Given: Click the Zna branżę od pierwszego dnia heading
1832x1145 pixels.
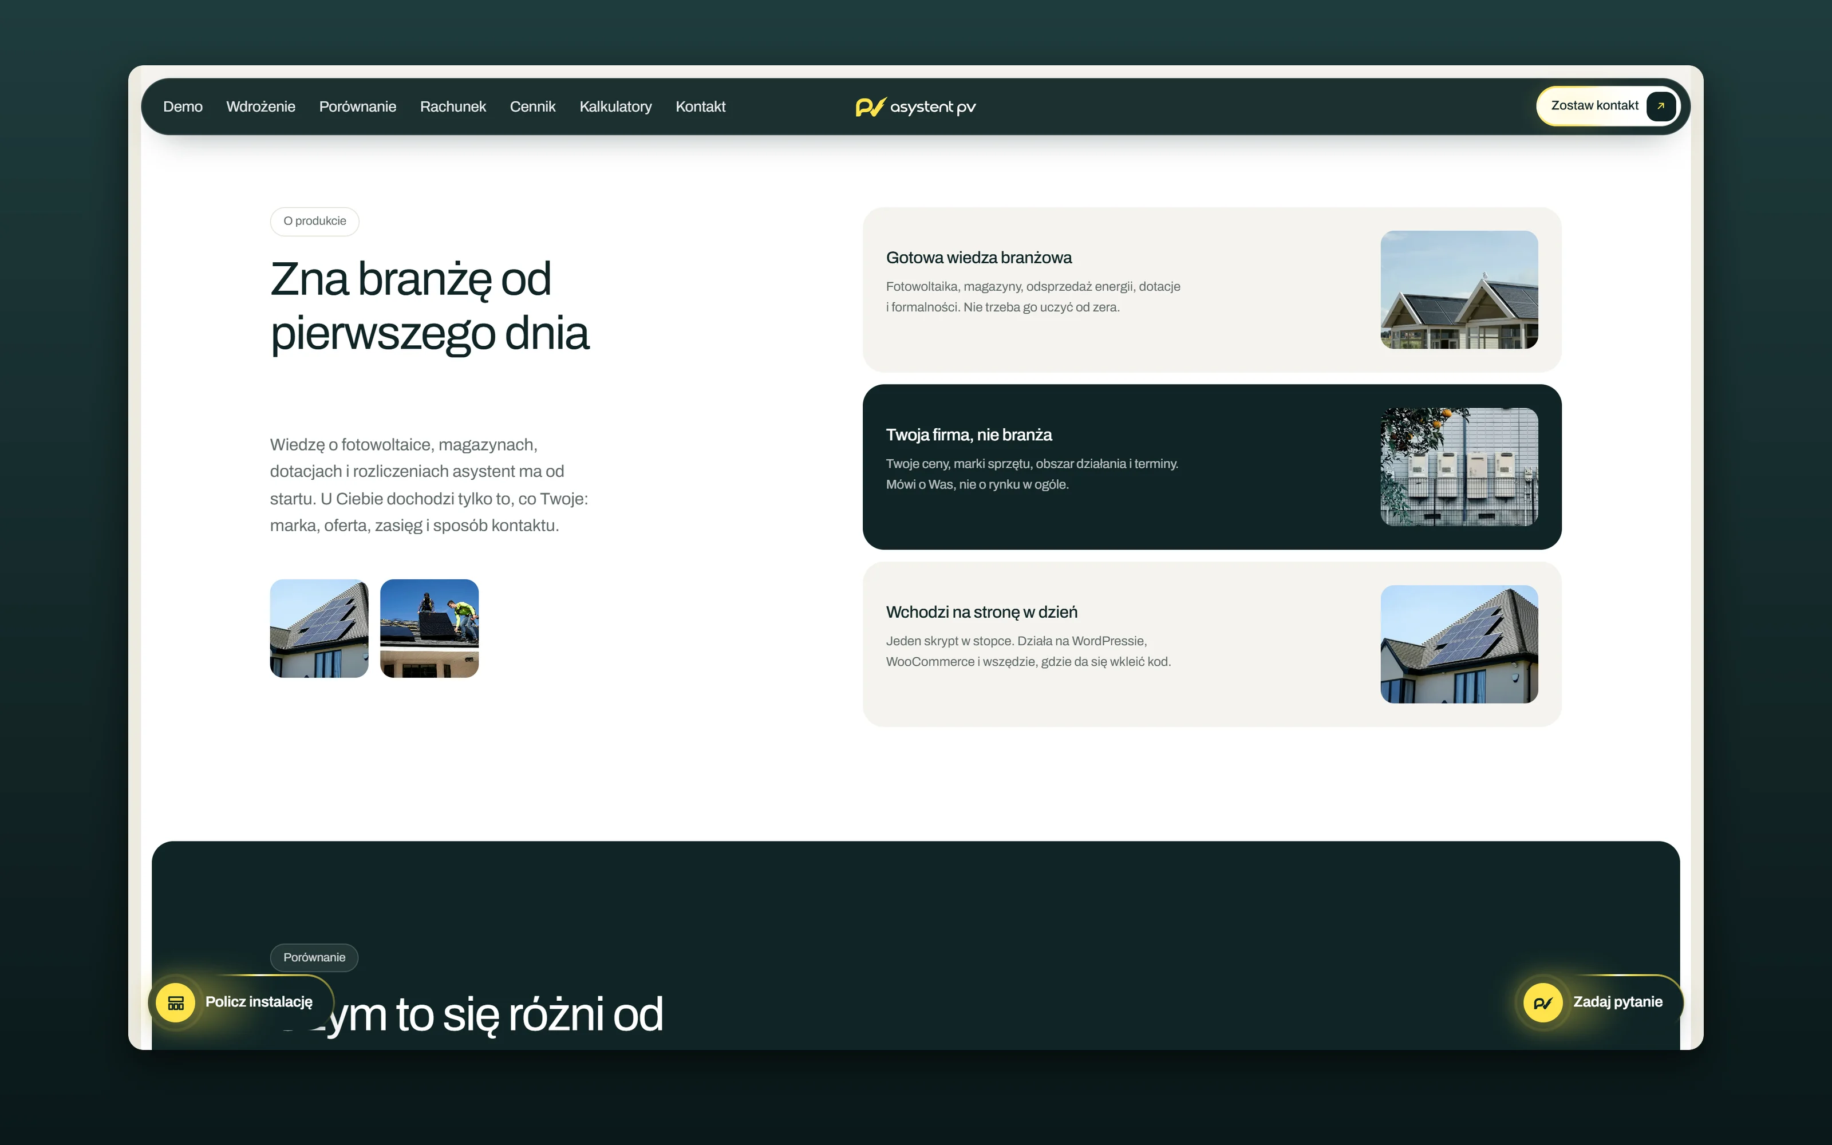Looking at the screenshot, I should pyautogui.click(x=429, y=306).
